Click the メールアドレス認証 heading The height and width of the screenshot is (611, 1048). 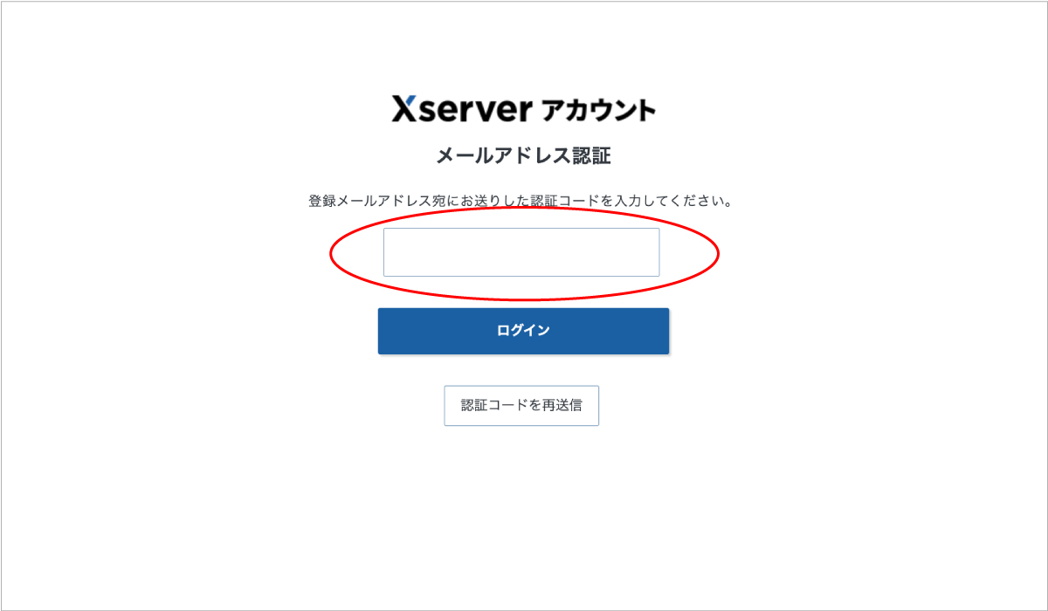pos(523,156)
